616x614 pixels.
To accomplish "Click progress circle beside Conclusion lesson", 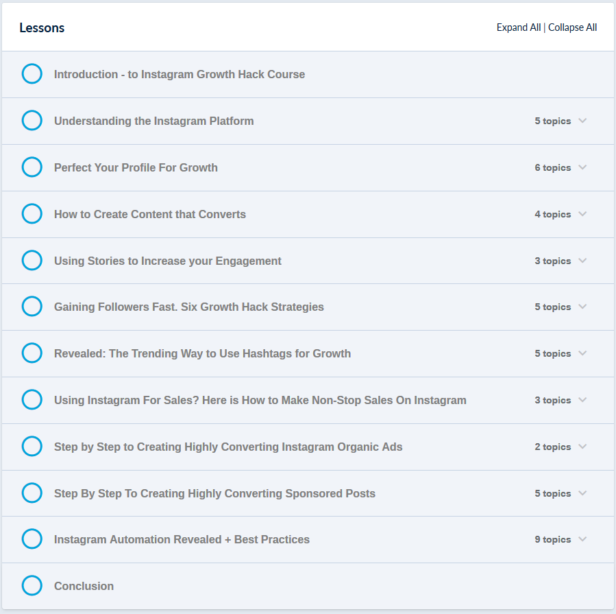I will 32,586.
